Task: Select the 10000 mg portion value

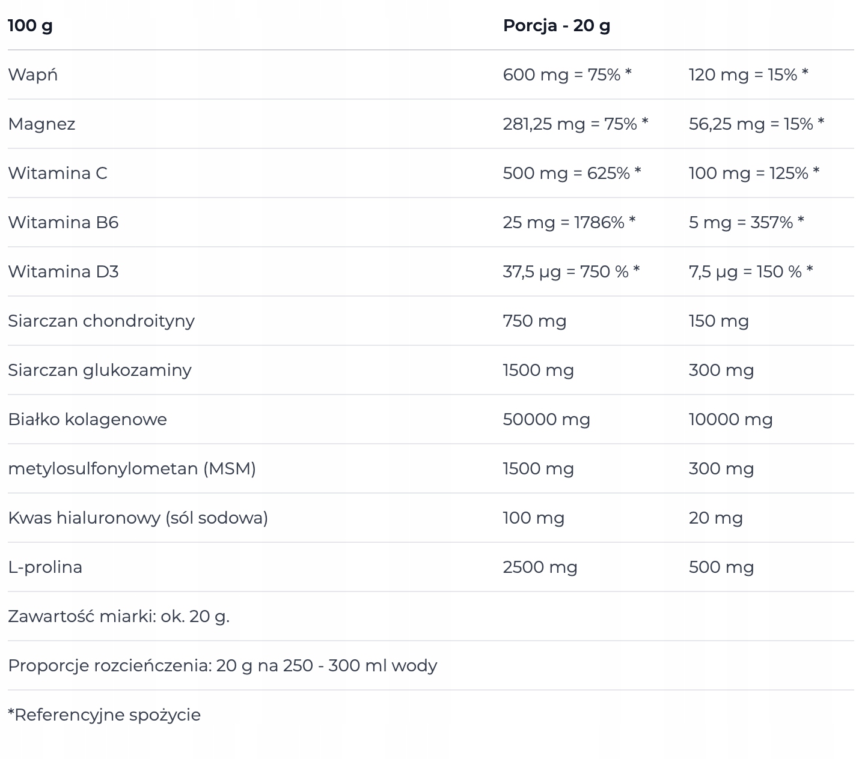Action: pos(730,420)
